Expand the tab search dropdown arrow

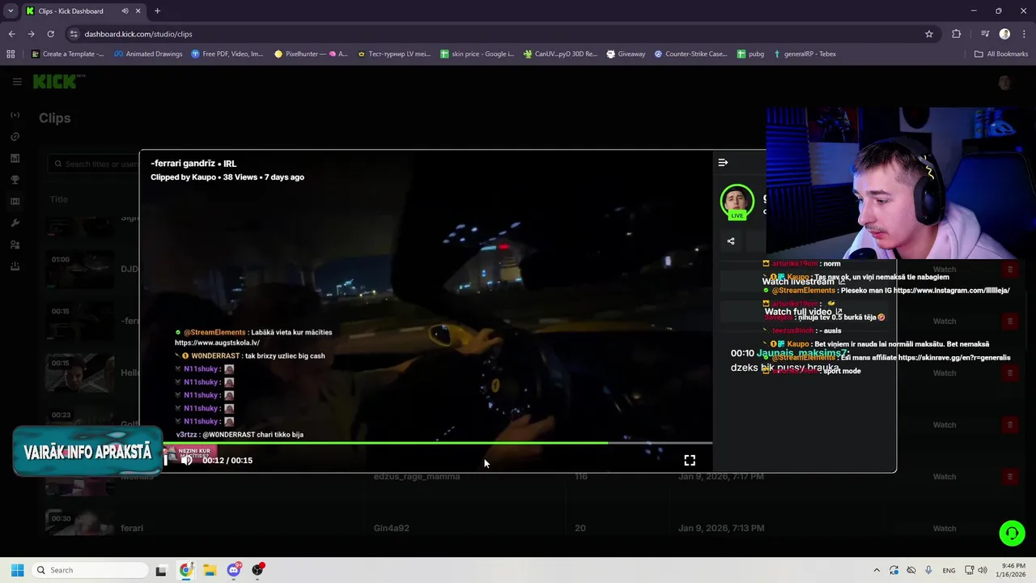tap(11, 11)
